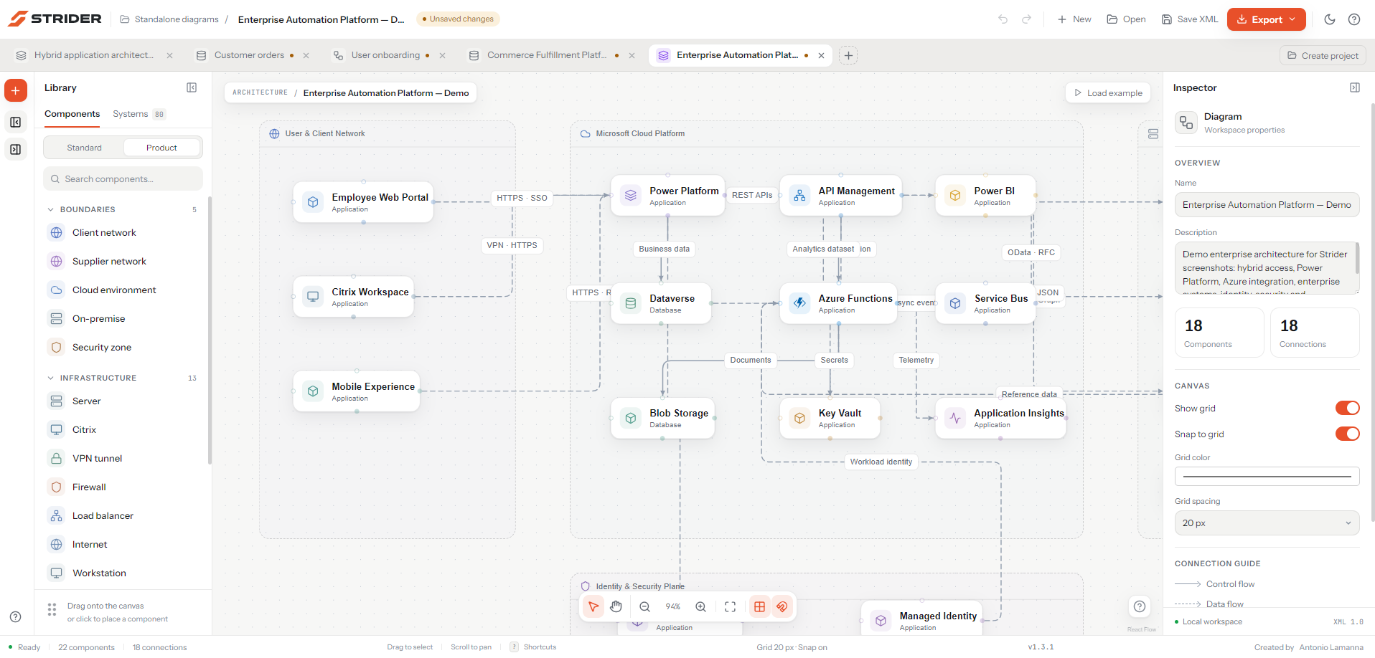This screenshot has width=1375, height=658.
Task: Close the Hybrid application architecture tab
Action: pyautogui.click(x=169, y=55)
